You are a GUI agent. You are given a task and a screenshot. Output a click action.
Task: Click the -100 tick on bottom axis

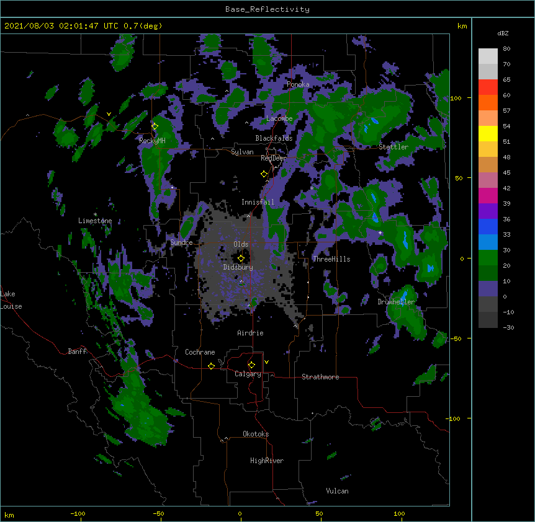click(x=78, y=513)
